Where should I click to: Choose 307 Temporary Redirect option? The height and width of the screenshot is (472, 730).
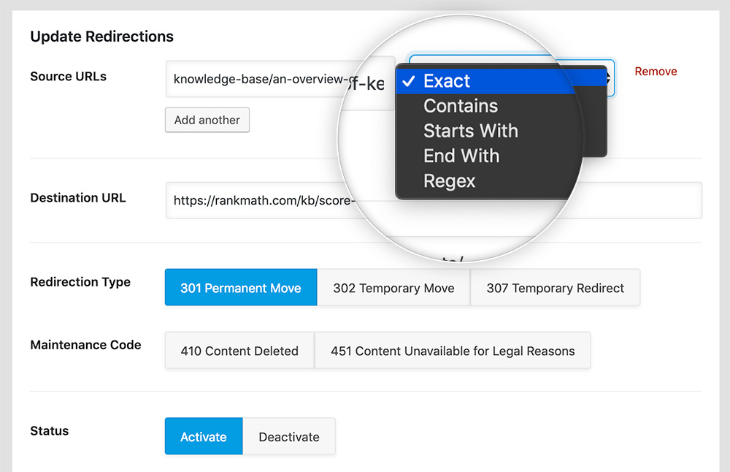click(555, 288)
